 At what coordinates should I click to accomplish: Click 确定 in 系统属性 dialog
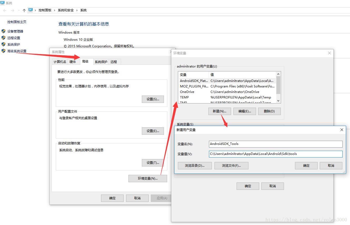click(112, 198)
